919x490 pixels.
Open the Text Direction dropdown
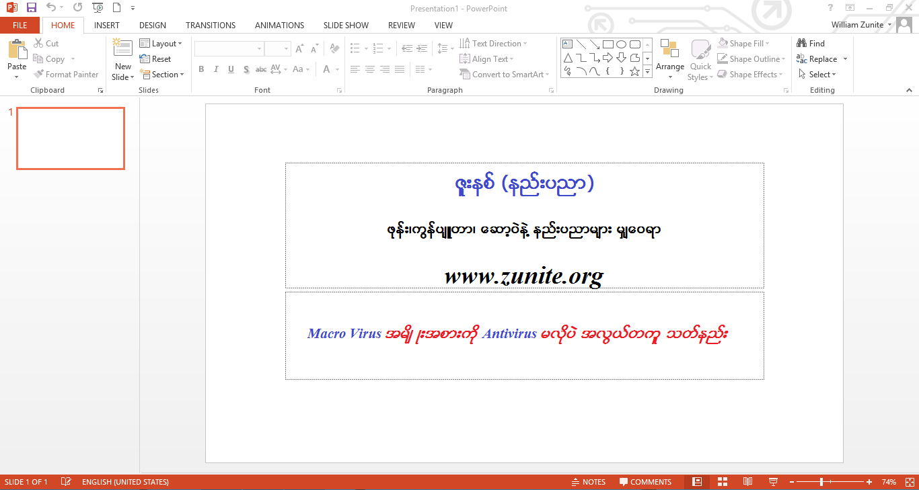493,44
